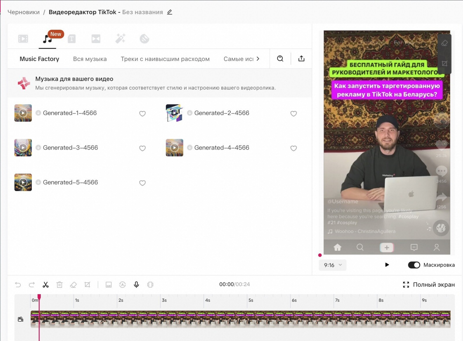The height and width of the screenshot is (341, 463).
Task: Favorite the Generated–2–4566 track
Action: coord(294,114)
